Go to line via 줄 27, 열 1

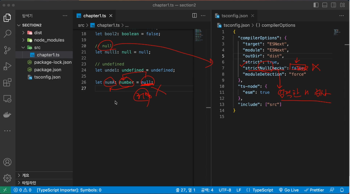click(x=186, y=190)
